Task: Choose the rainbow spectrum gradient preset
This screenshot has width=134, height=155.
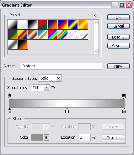Action: coord(53,35)
